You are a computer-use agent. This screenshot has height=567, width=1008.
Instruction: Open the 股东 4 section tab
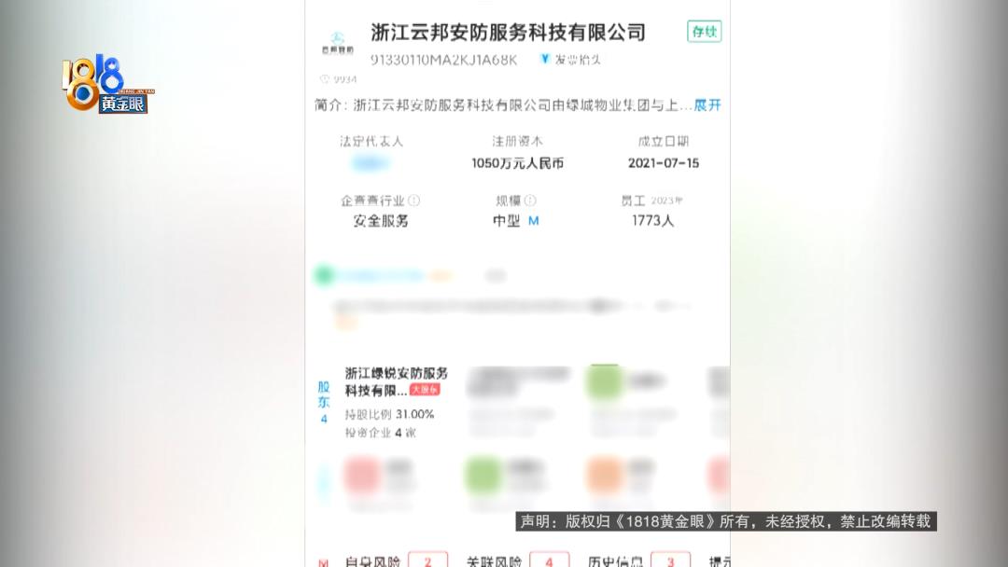tap(323, 402)
